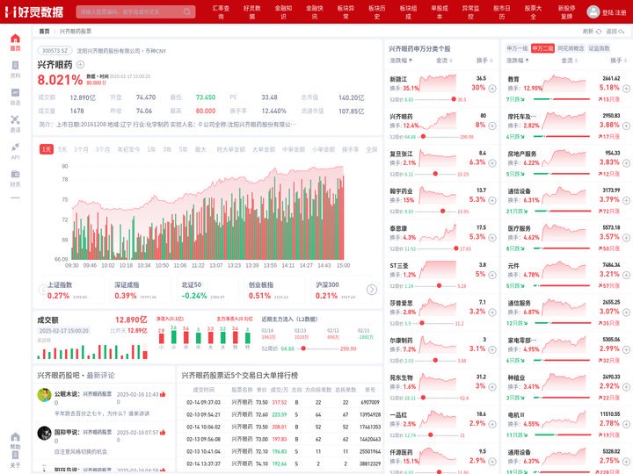The height and width of the screenshot is (474, 633).
Task: Click plus icon beside 兴齐眼药 8%
Action: [492, 126]
